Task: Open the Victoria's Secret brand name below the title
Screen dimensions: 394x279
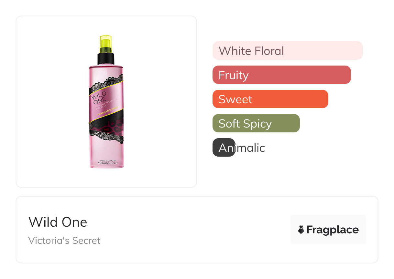Action: 64,241
